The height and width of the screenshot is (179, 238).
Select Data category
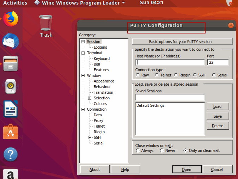tap(98, 115)
